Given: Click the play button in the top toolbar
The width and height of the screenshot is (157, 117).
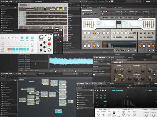Looking at the screenshot, I should (80, 1).
